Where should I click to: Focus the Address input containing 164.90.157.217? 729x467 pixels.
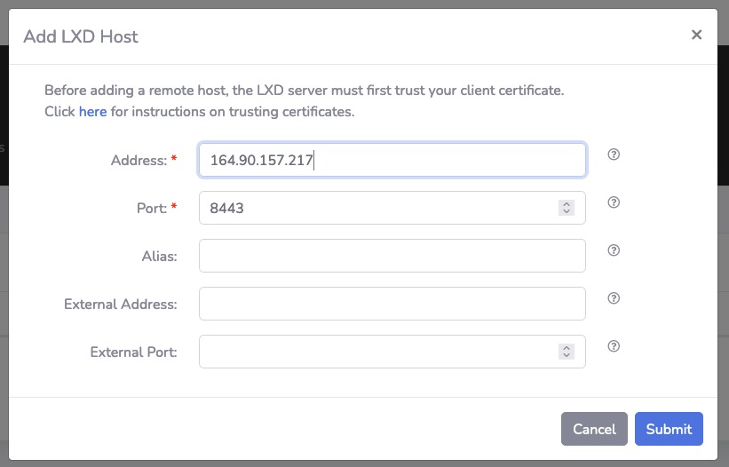tap(392, 160)
